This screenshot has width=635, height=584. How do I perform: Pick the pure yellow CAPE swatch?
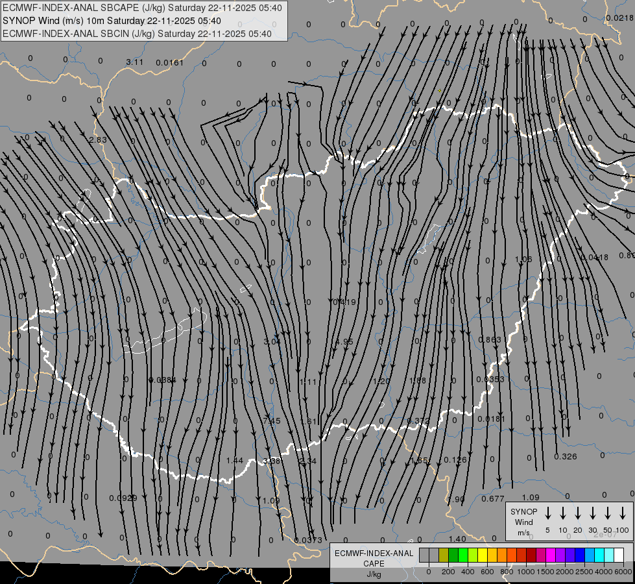pyautogui.click(x=483, y=555)
